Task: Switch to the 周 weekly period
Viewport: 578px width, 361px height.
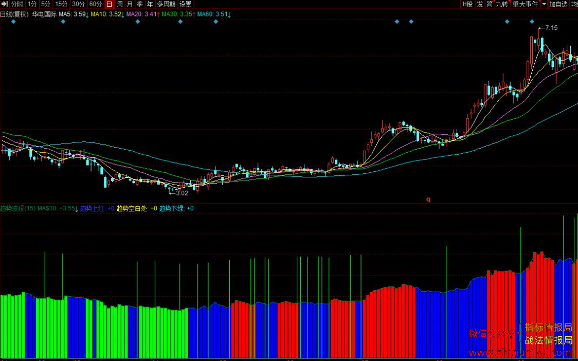Action: [120, 4]
